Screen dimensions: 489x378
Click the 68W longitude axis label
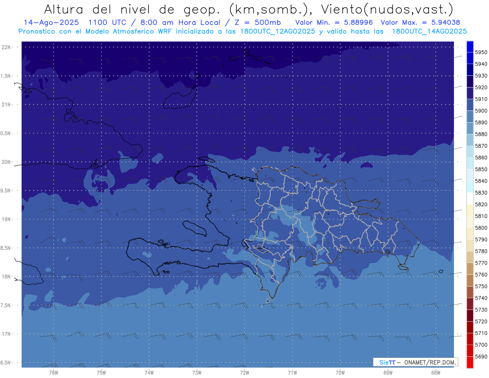[435, 373]
